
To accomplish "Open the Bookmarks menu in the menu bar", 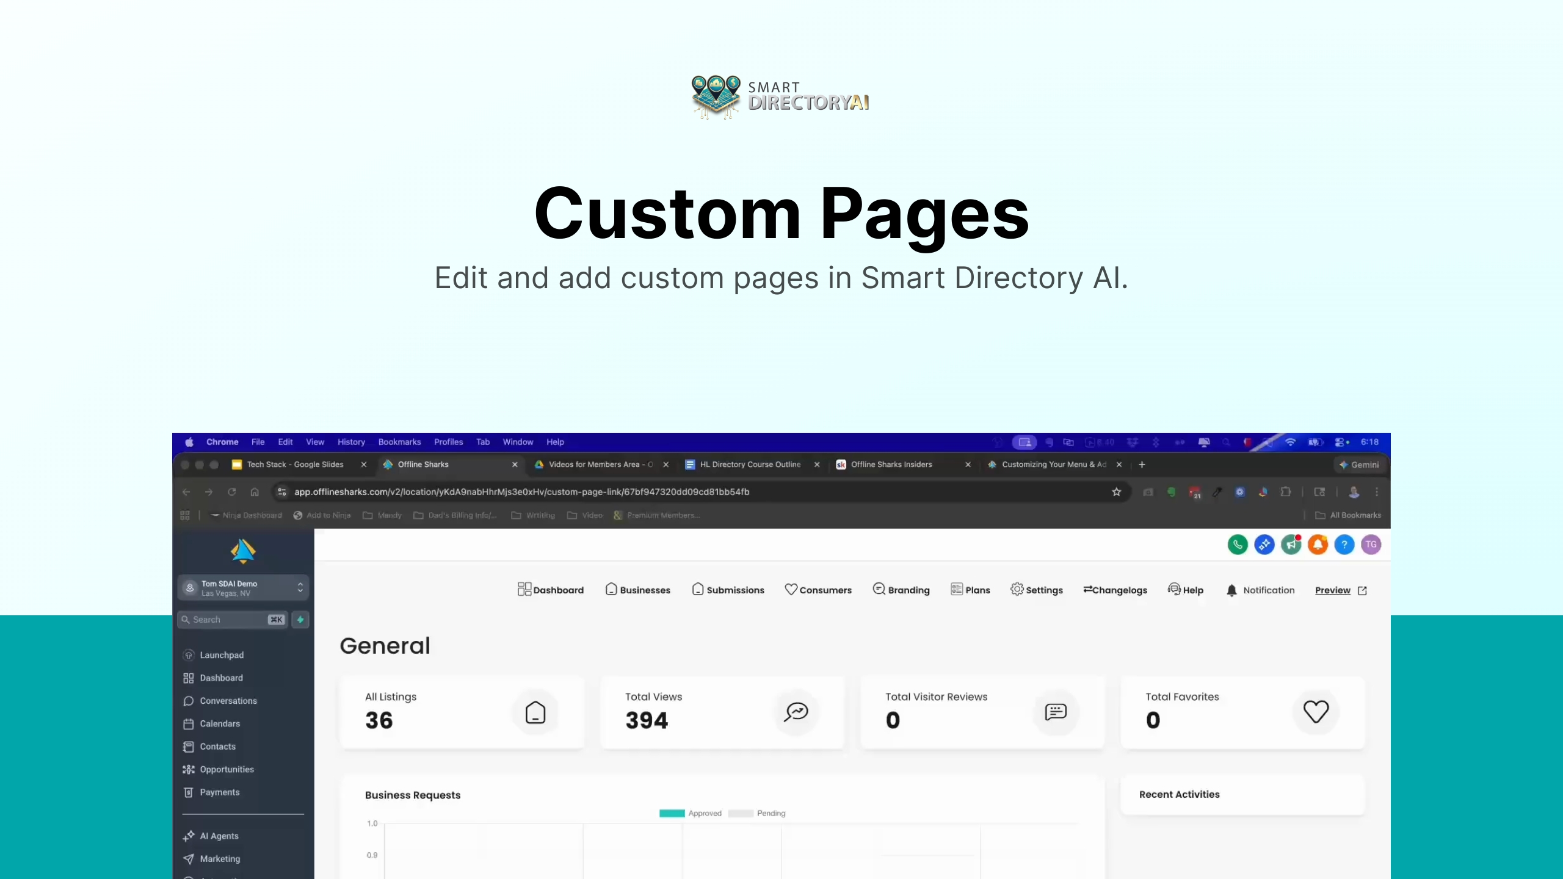I will coord(399,442).
